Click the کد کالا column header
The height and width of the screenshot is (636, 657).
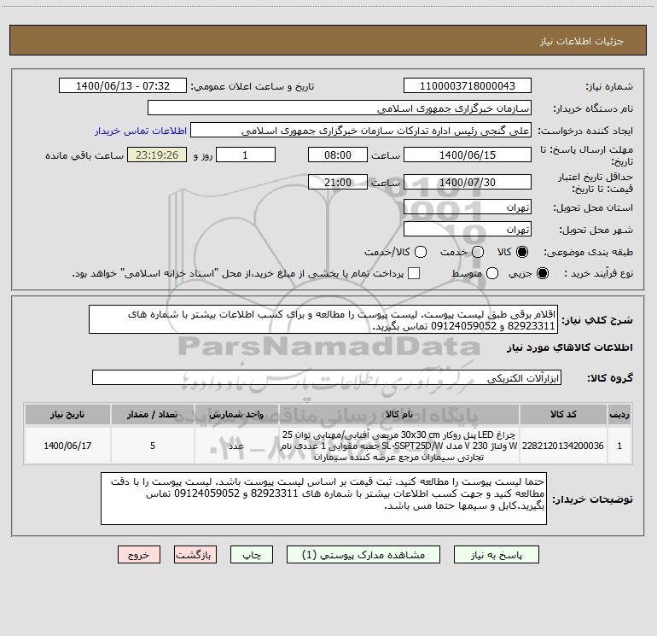pyautogui.click(x=563, y=414)
